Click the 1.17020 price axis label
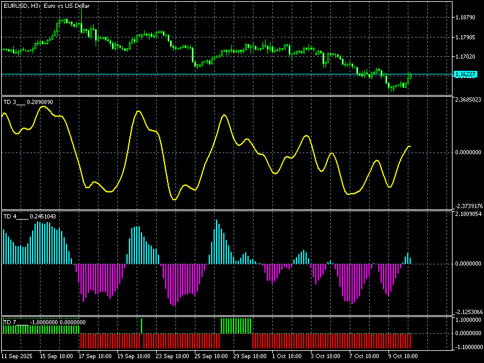This screenshot has width=484, height=363. click(x=465, y=57)
